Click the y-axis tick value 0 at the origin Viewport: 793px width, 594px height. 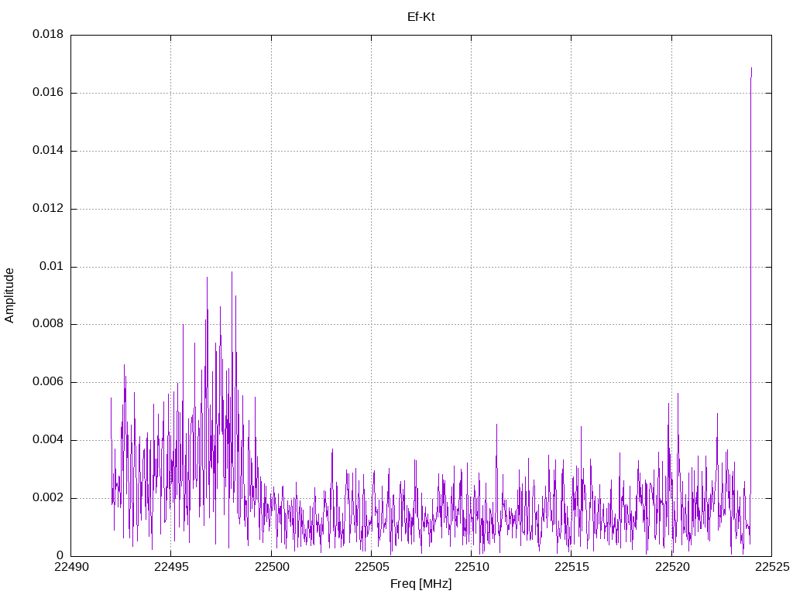[x=60, y=555]
